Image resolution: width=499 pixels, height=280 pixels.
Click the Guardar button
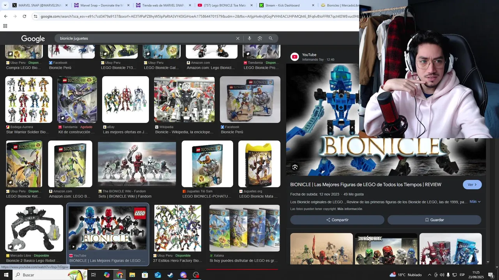(x=434, y=220)
